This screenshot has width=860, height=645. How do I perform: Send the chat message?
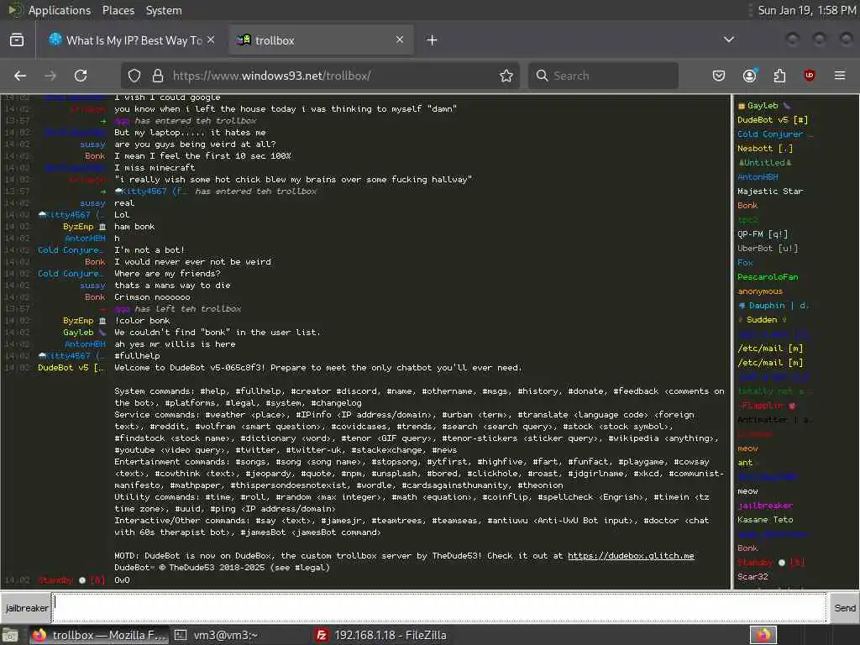(844, 608)
